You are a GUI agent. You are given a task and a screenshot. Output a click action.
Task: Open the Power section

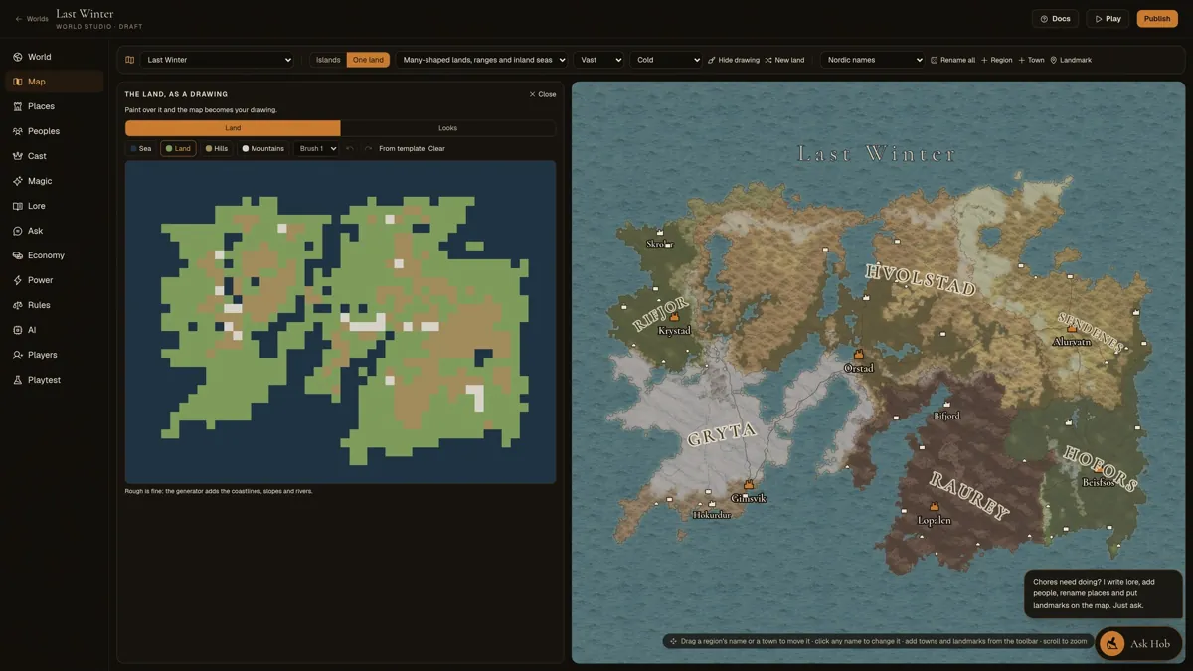point(55,280)
